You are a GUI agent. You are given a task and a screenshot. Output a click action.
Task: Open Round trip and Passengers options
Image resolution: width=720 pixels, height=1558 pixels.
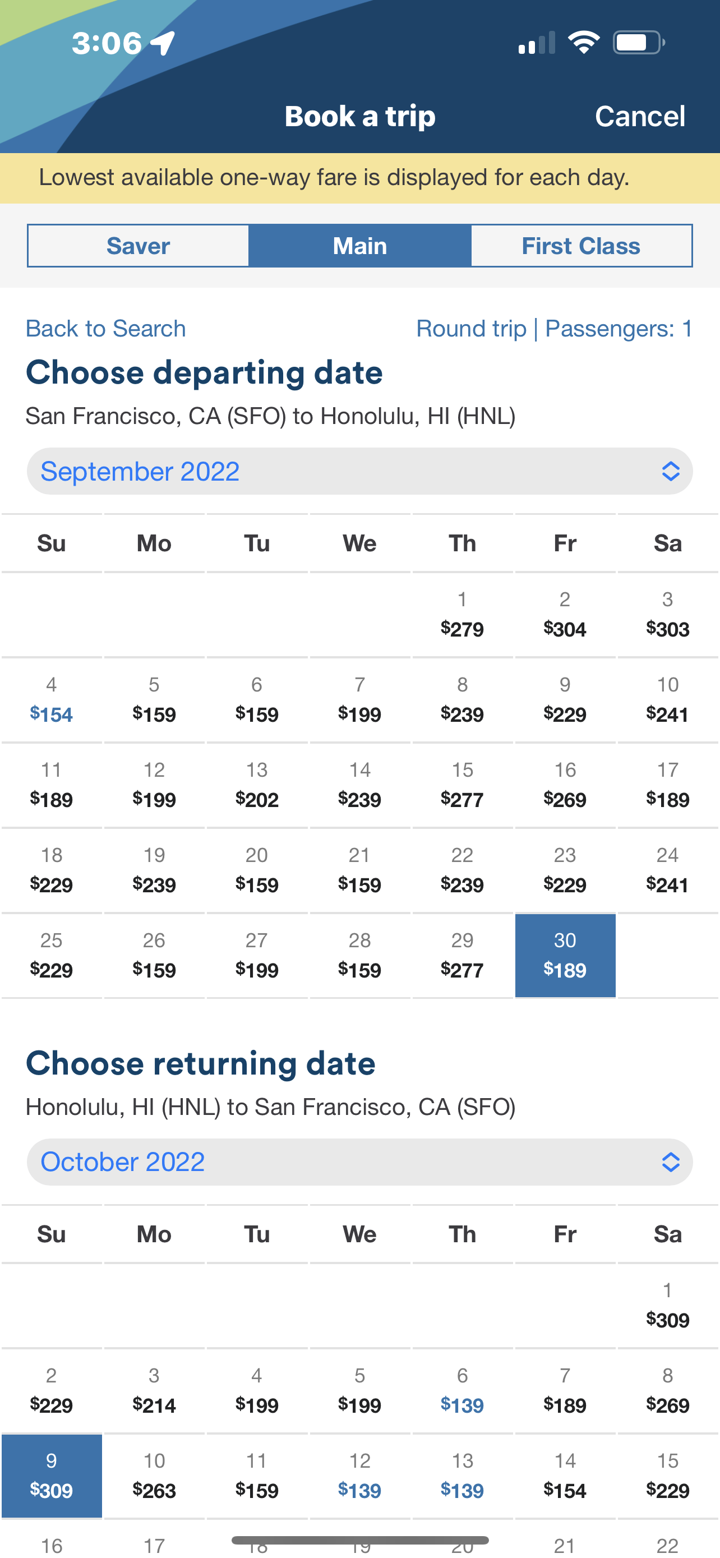tap(555, 329)
